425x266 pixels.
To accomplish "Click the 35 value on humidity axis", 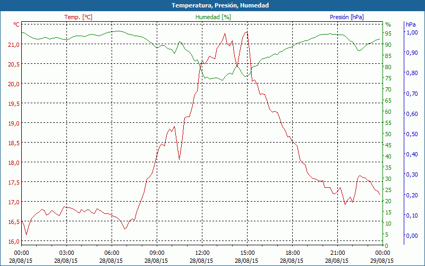I will click(x=388, y=168).
